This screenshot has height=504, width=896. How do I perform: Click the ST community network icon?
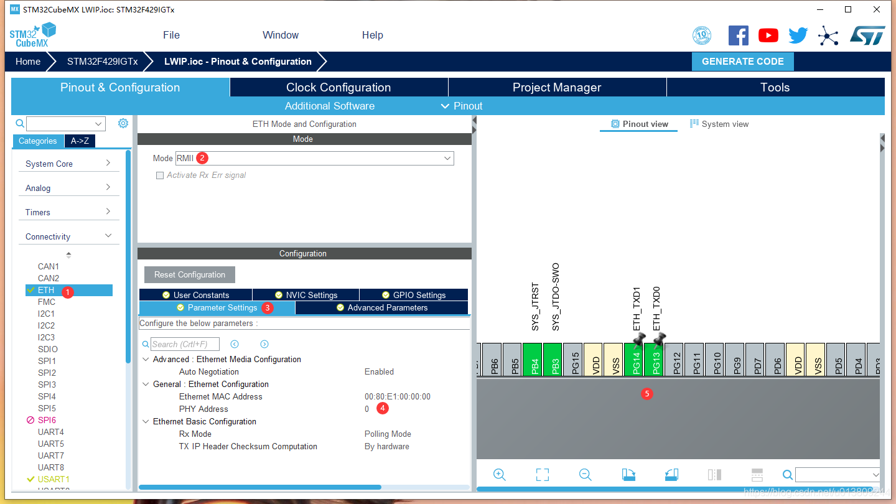pos(828,35)
